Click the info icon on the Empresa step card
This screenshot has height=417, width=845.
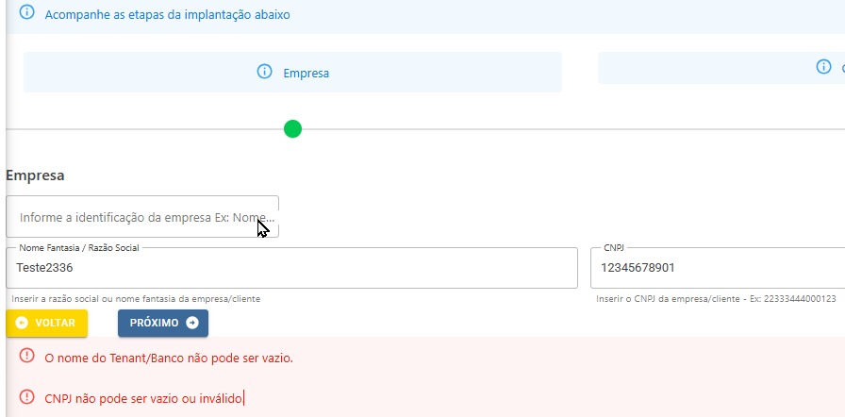(264, 71)
